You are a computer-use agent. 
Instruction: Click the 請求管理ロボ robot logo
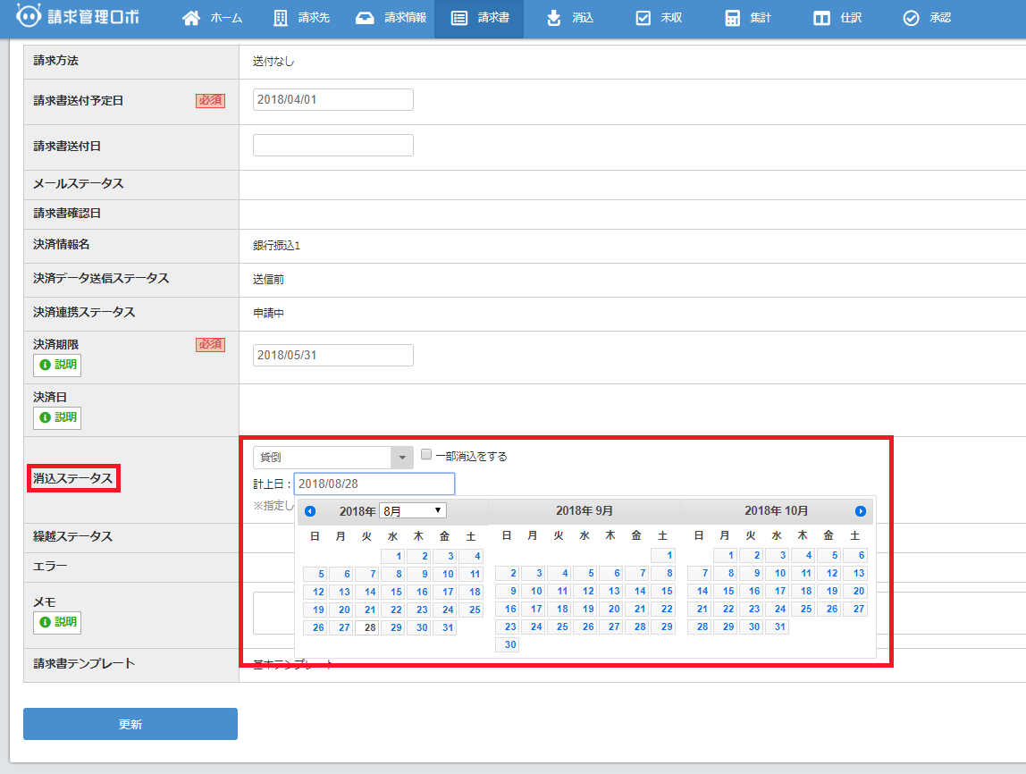click(x=78, y=18)
